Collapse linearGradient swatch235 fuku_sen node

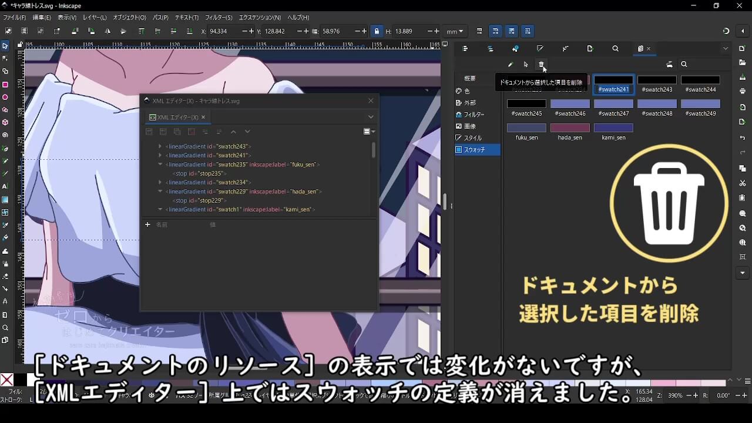160,164
